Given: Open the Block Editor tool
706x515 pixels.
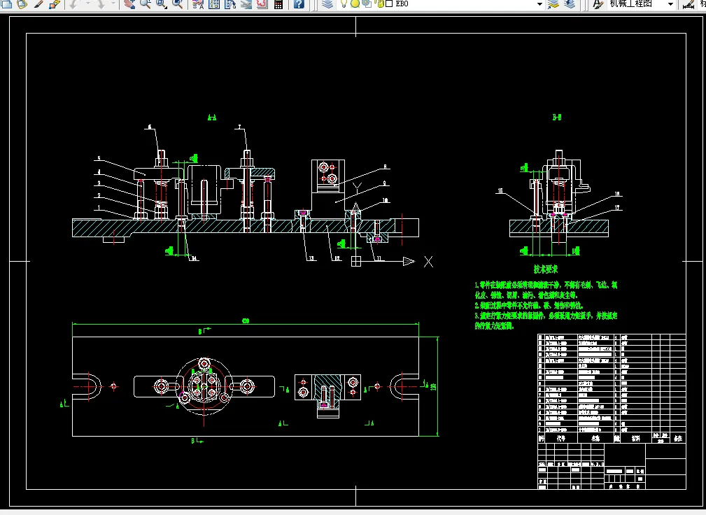Looking at the screenshot, I should (55, 4).
